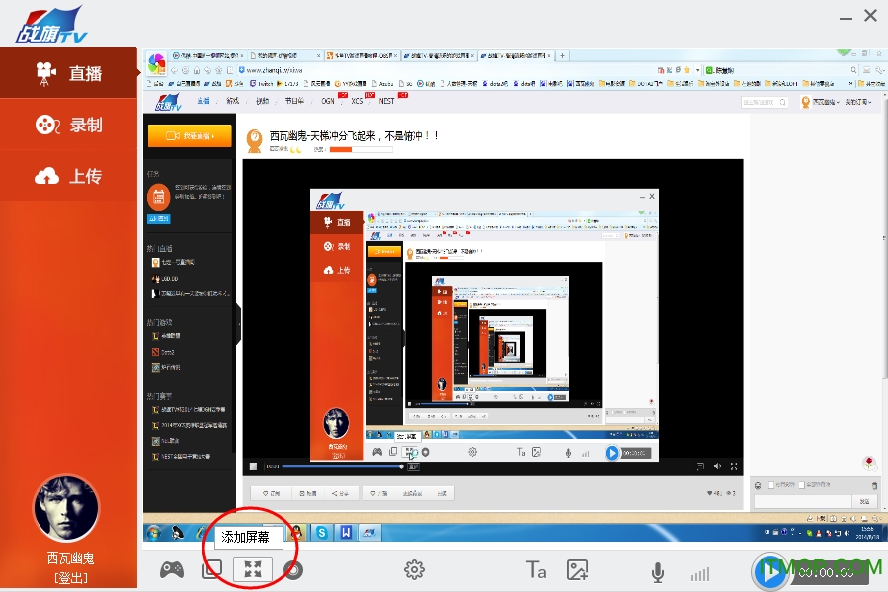
Task: Click the rose gift icon above chat
Action: coord(870,464)
